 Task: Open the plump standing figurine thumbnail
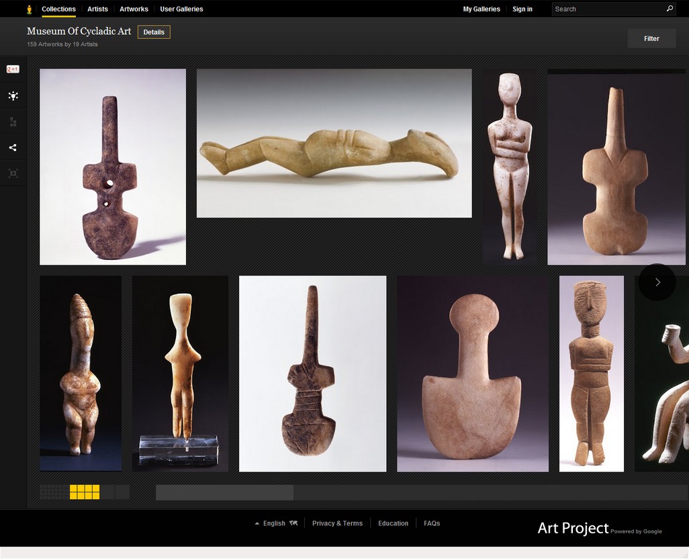81,374
